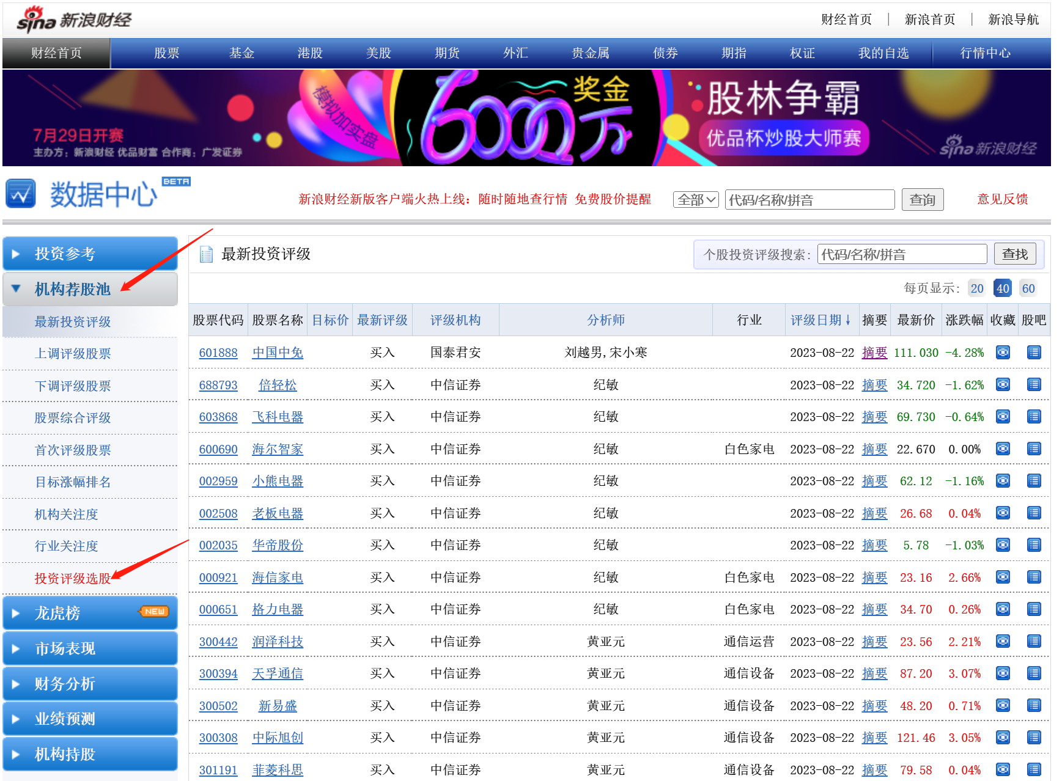
Task: Open 股吧 icon for 中际旭创
Action: coord(1034,738)
